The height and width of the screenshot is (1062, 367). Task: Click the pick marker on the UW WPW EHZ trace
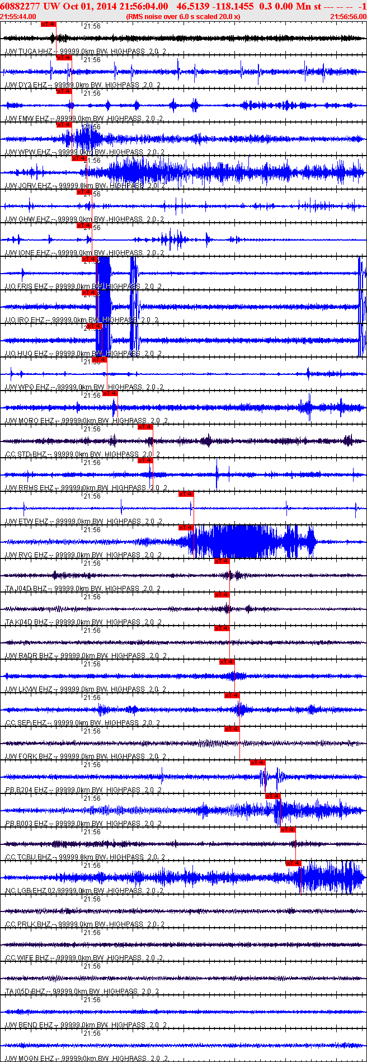tap(64, 125)
